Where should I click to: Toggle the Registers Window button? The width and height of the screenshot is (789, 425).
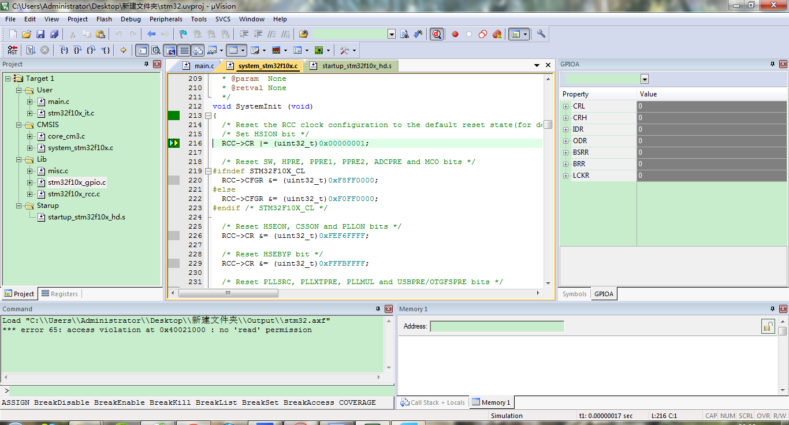pos(184,50)
